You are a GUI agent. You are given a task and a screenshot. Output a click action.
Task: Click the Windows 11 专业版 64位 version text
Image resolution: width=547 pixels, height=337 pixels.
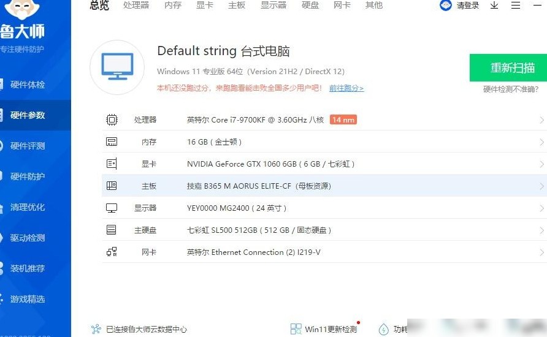click(x=251, y=72)
